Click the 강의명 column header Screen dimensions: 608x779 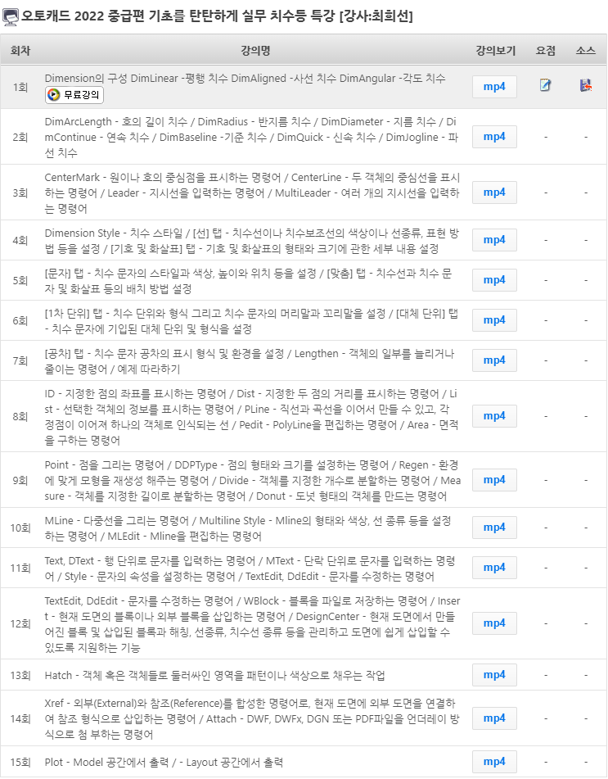(255, 51)
